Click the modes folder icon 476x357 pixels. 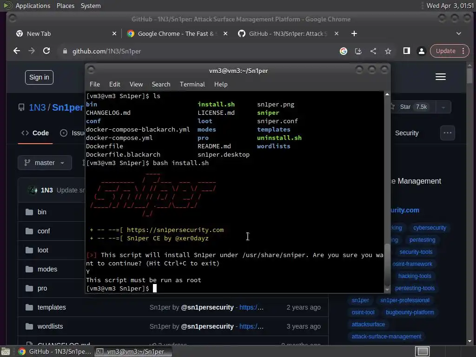click(29, 269)
